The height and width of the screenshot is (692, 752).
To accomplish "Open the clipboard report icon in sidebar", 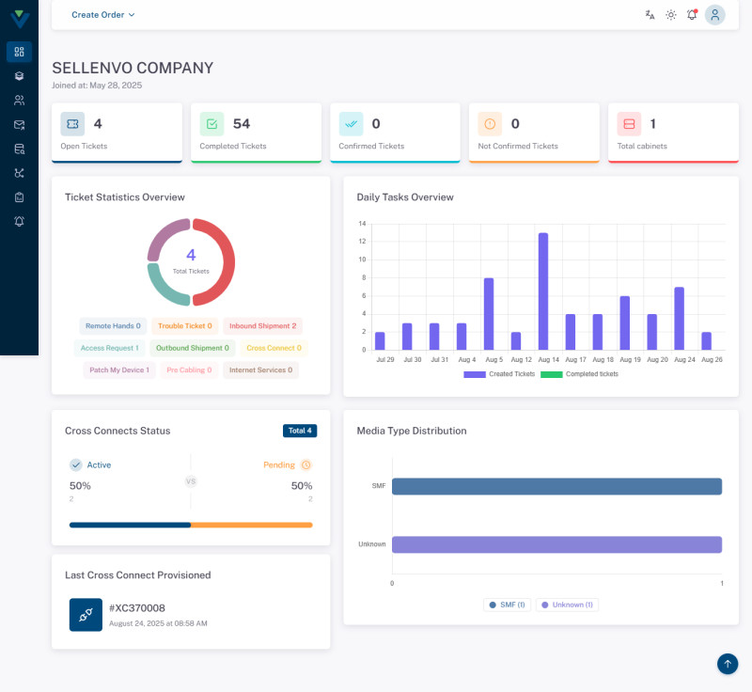I will click(x=19, y=197).
